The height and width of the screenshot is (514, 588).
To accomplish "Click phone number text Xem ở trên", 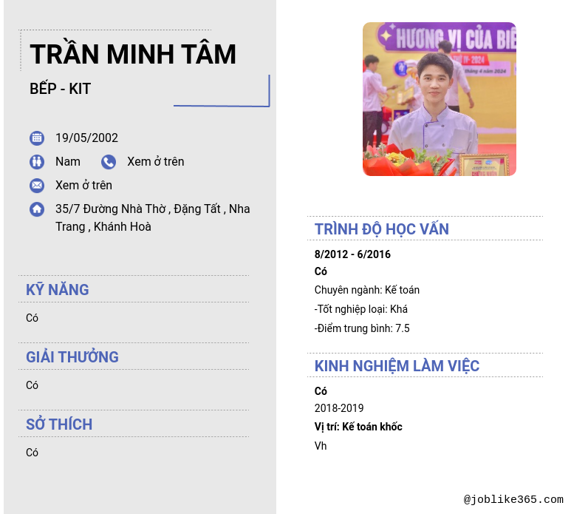I will tap(155, 161).
